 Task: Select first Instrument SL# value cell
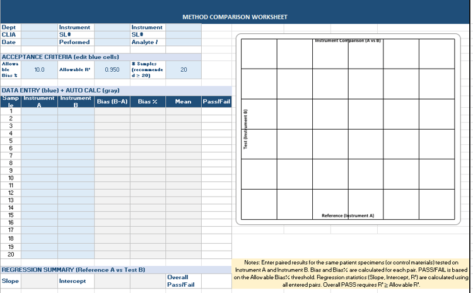pyautogui.click(x=112, y=35)
